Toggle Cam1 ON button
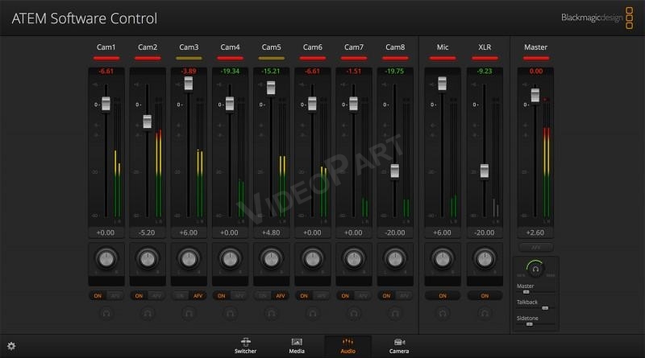The image size is (645, 358). 98,295
